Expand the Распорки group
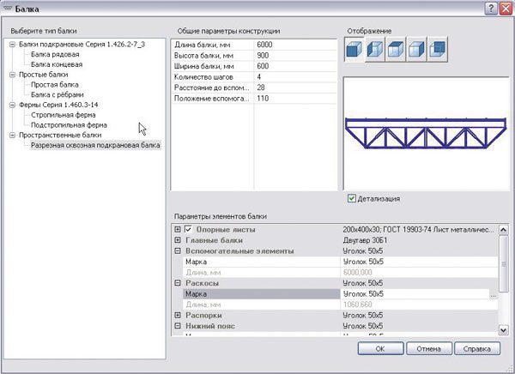 coord(178,316)
